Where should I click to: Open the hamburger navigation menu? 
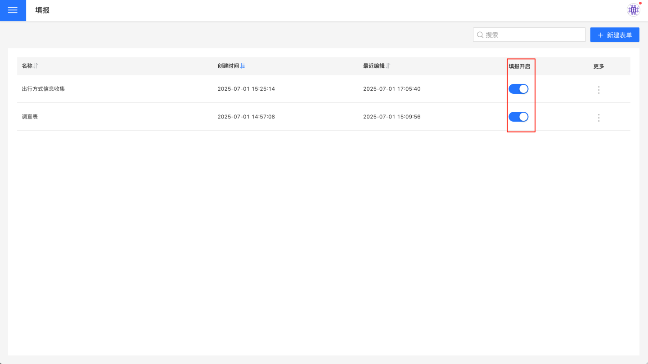13,10
